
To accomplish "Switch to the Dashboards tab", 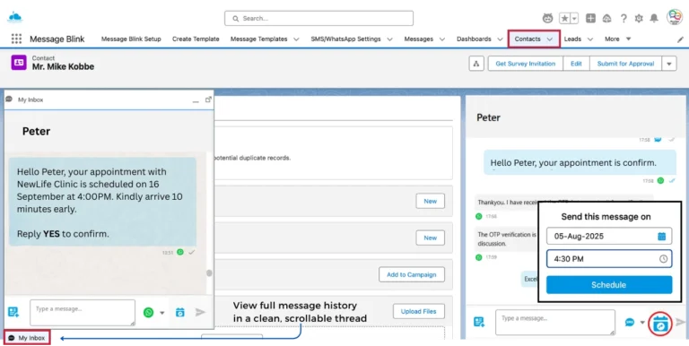I will (x=474, y=39).
